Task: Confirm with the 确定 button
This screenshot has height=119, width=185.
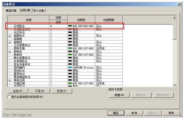Action: [x=116, y=113]
